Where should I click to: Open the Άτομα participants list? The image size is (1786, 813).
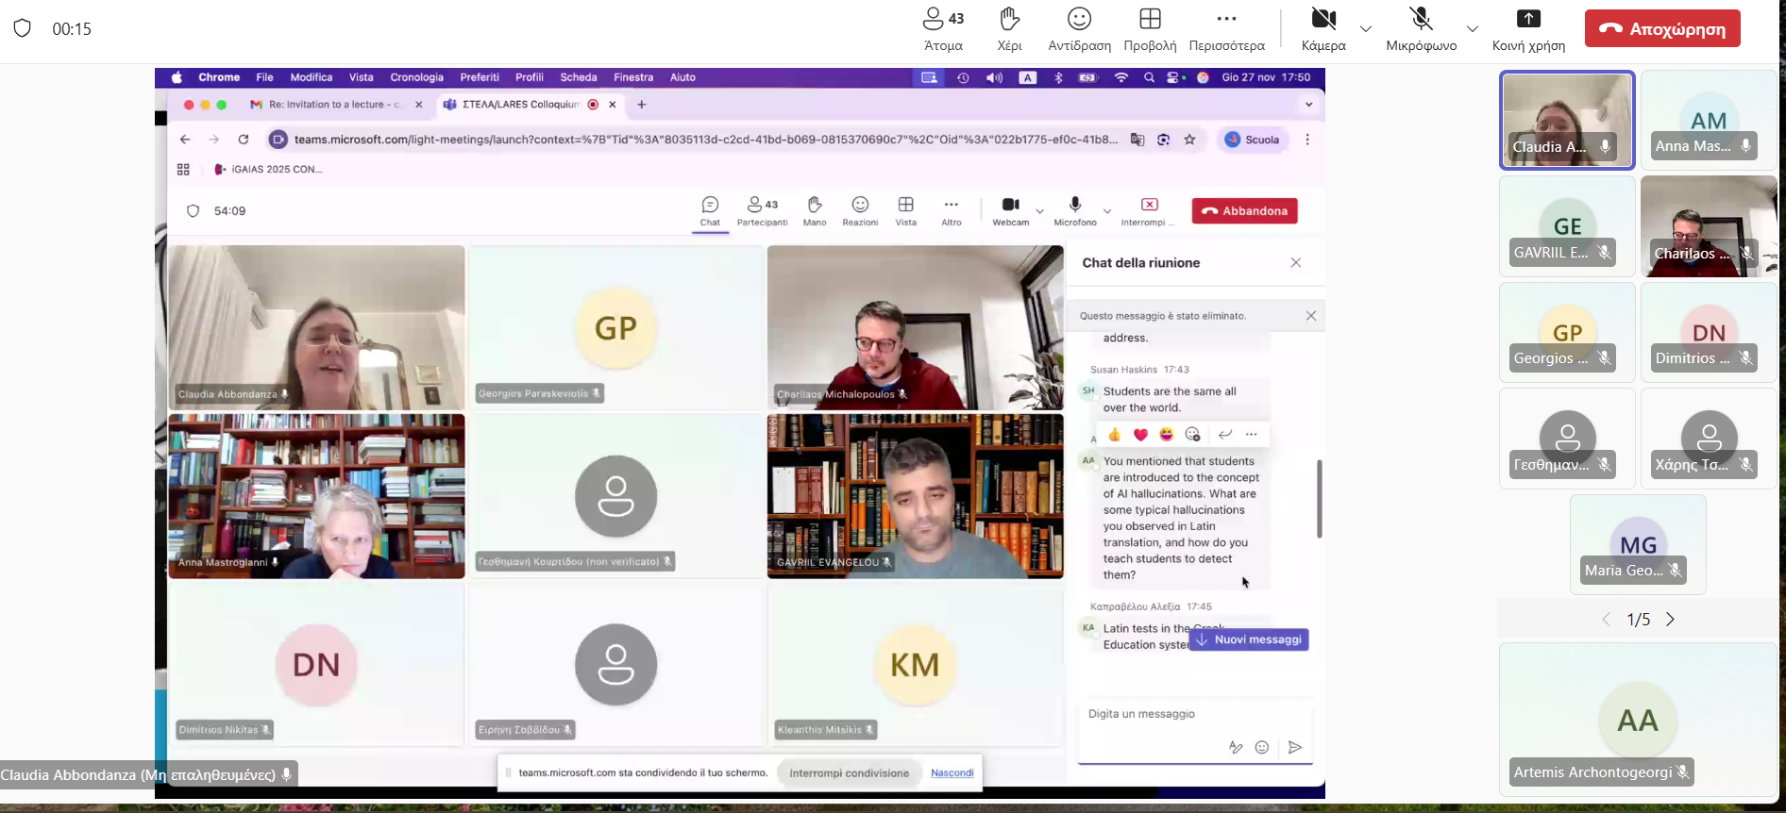[x=943, y=29]
